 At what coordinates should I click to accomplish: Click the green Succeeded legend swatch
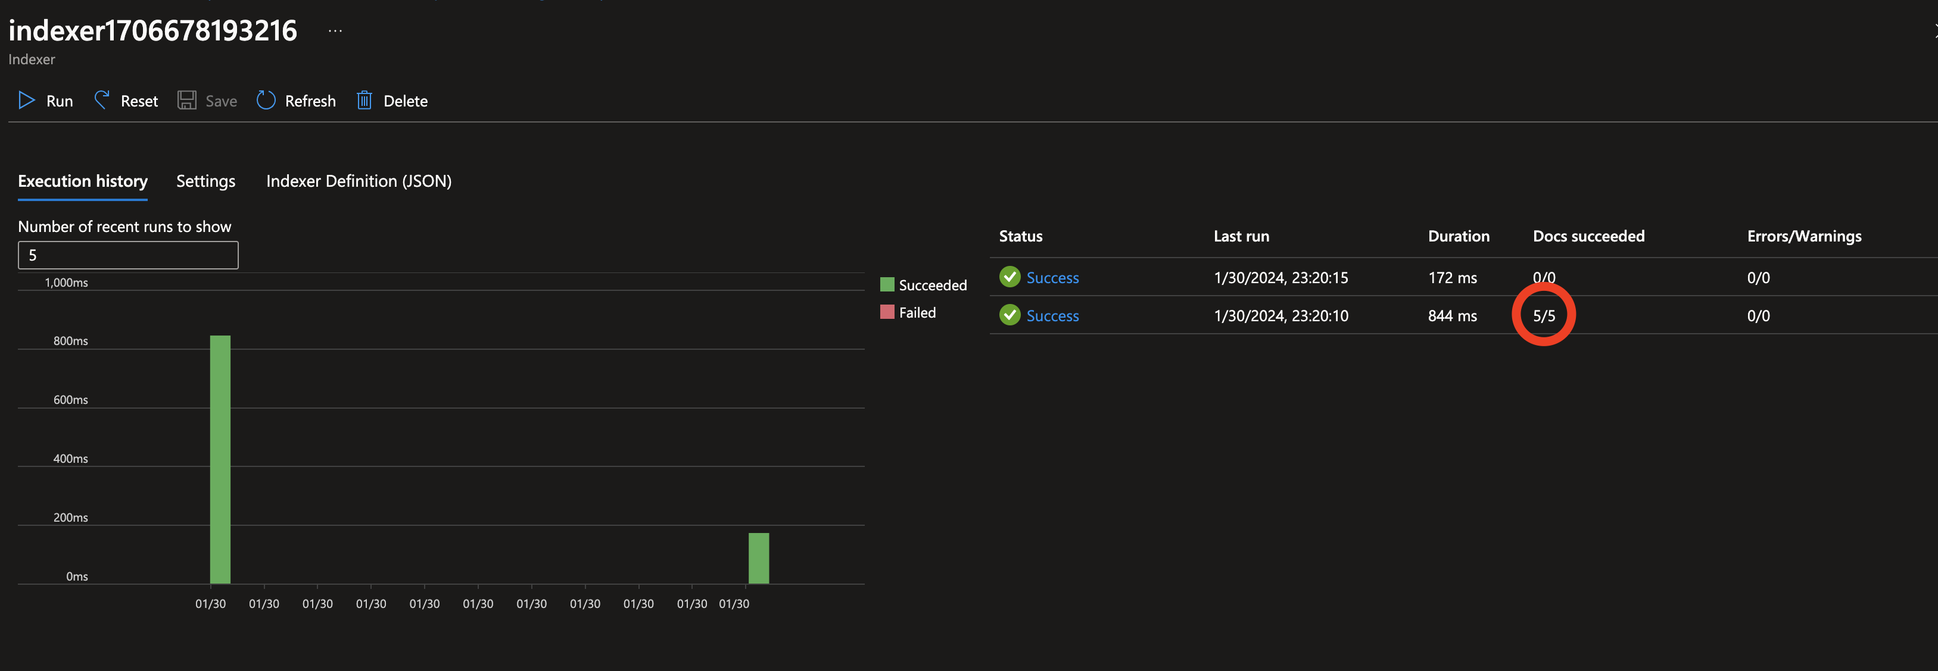pyautogui.click(x=887, y=285)
